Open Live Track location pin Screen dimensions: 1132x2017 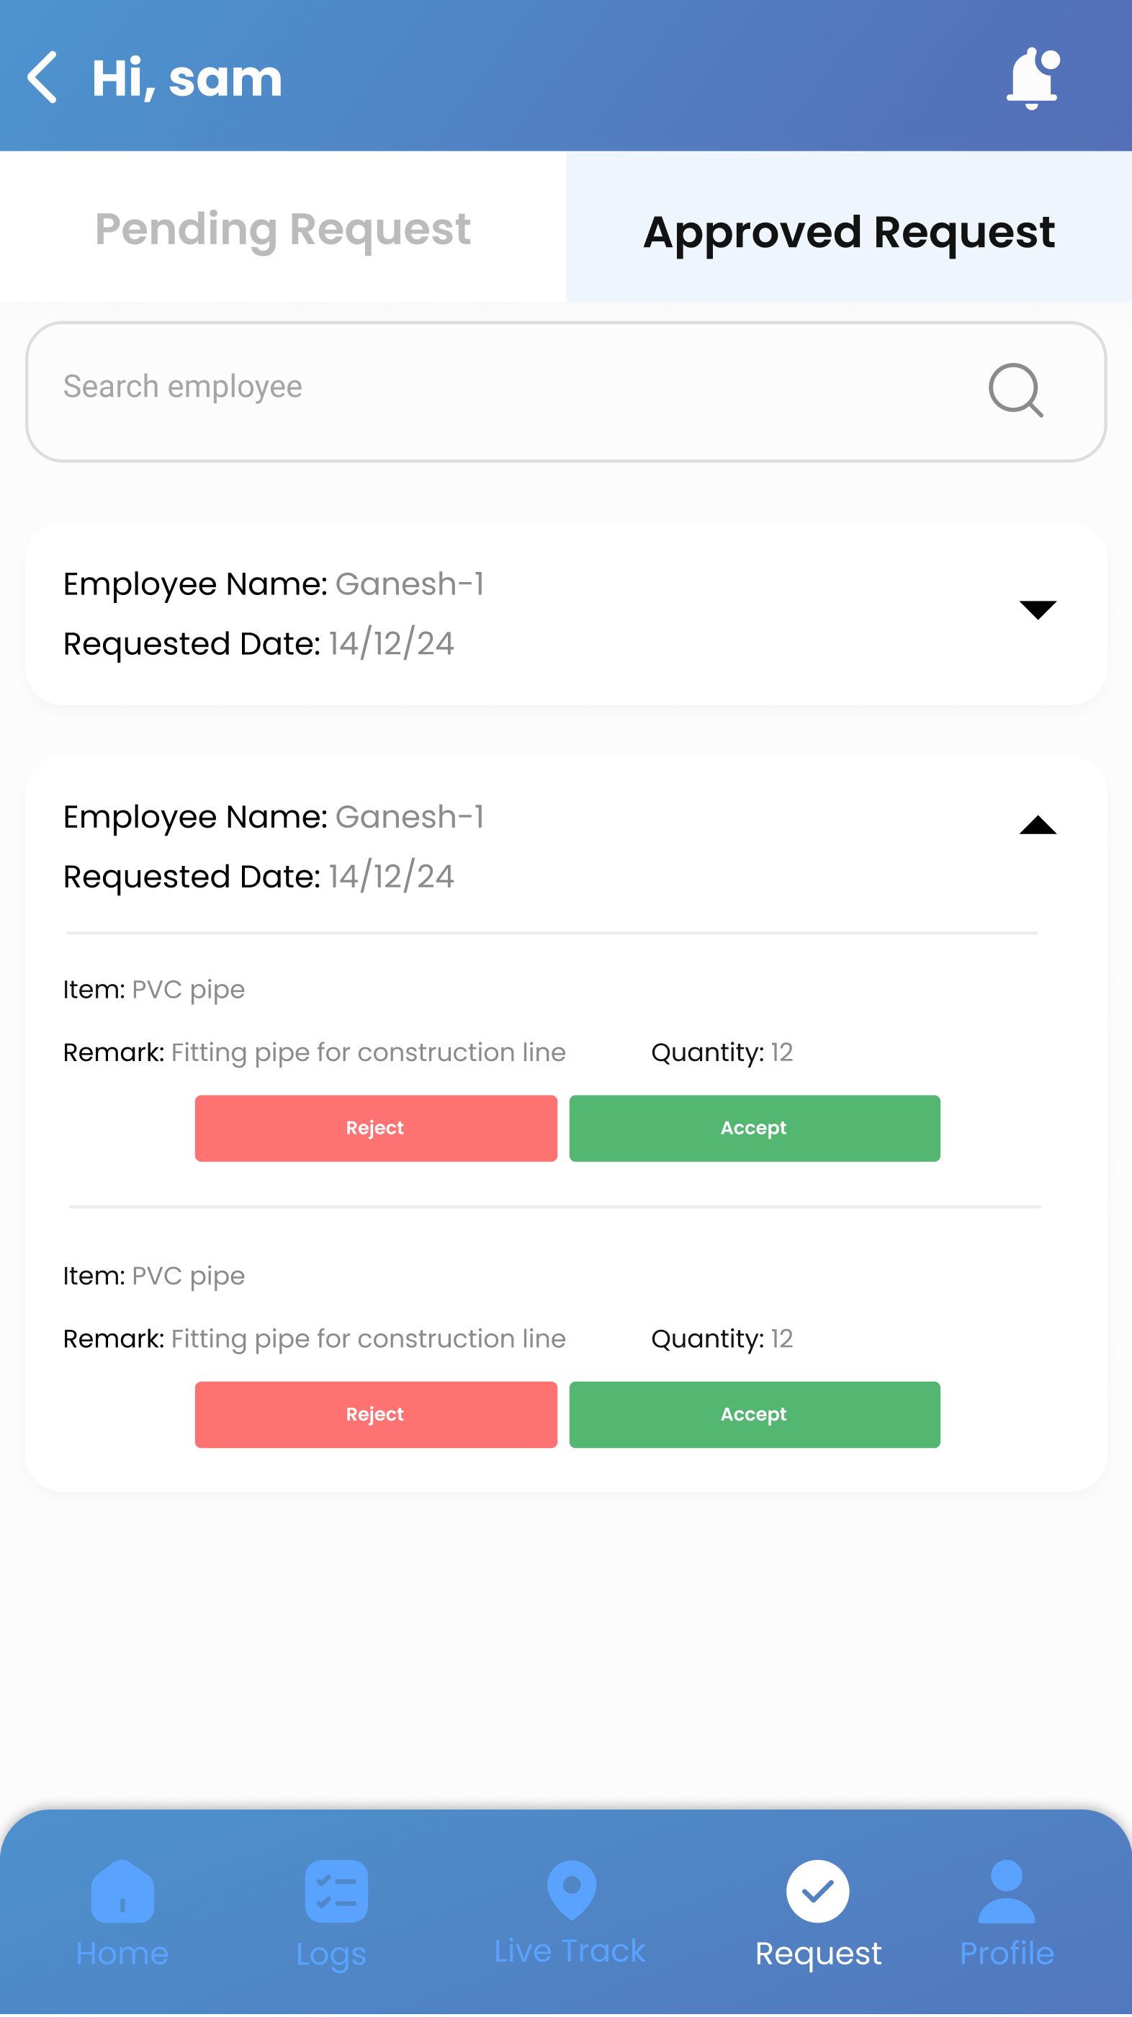pos(572,1889)
